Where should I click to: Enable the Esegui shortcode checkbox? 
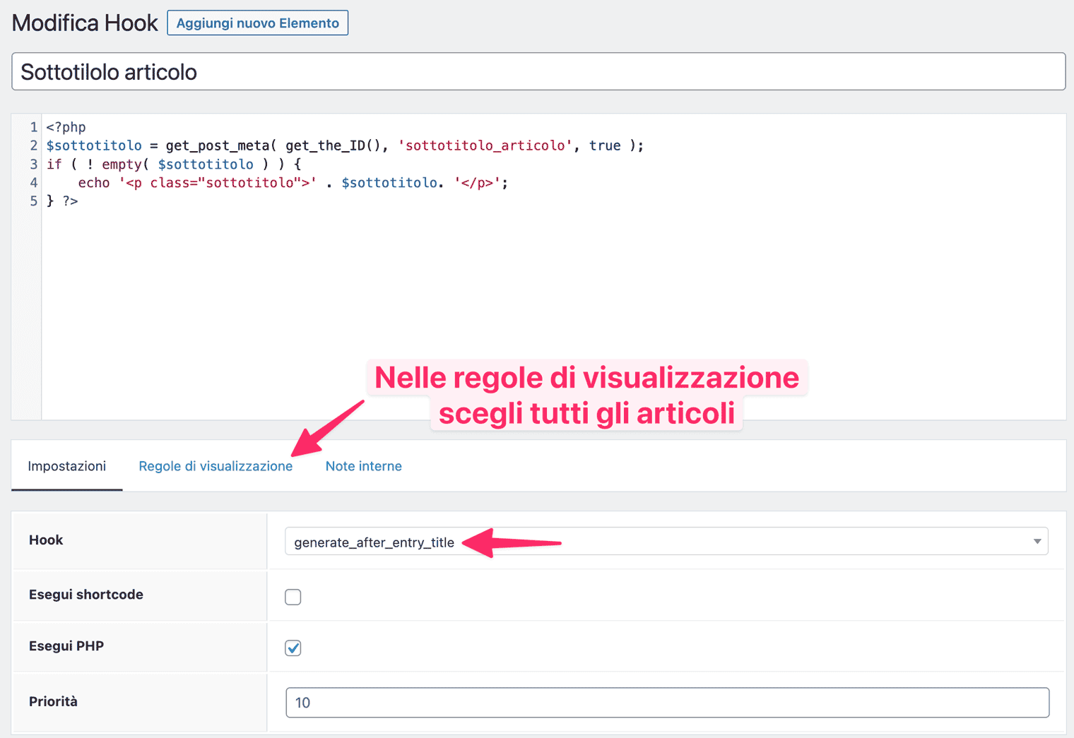tap(293, 597)
